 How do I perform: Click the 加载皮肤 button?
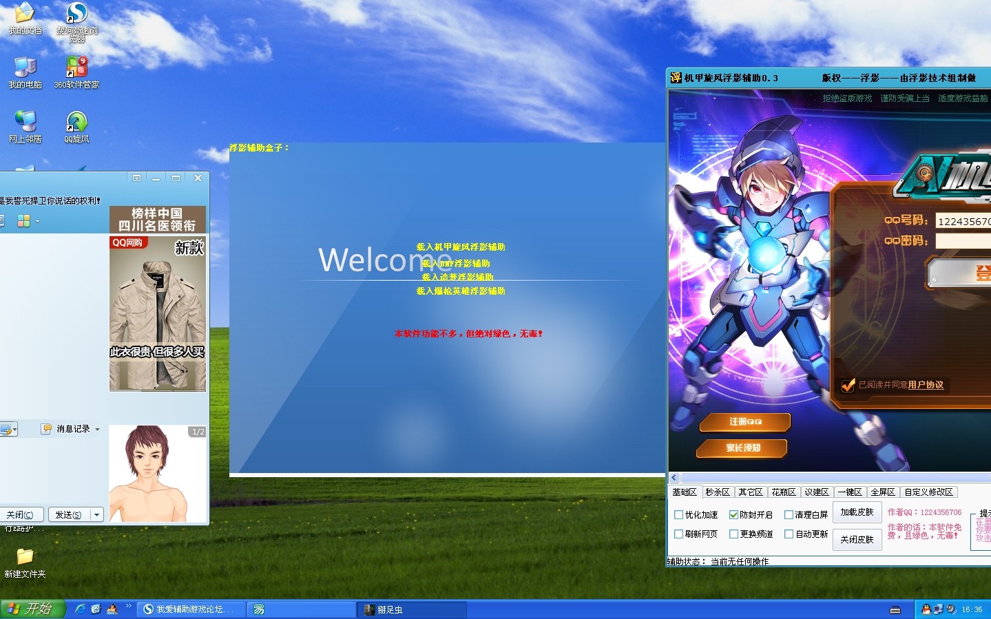pyautogui.click(x=856, y=512)
